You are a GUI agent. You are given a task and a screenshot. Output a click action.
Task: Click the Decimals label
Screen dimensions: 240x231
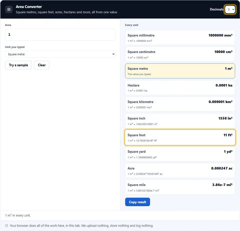[216, 9]
